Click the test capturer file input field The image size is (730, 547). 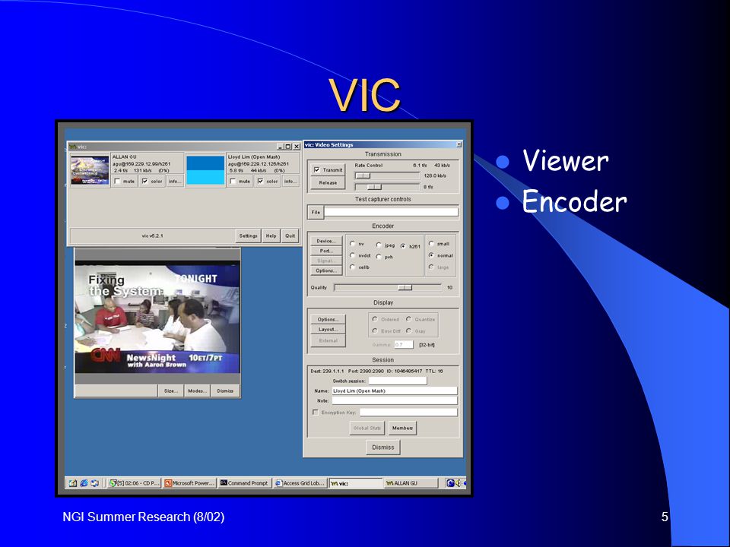[391, 212]
